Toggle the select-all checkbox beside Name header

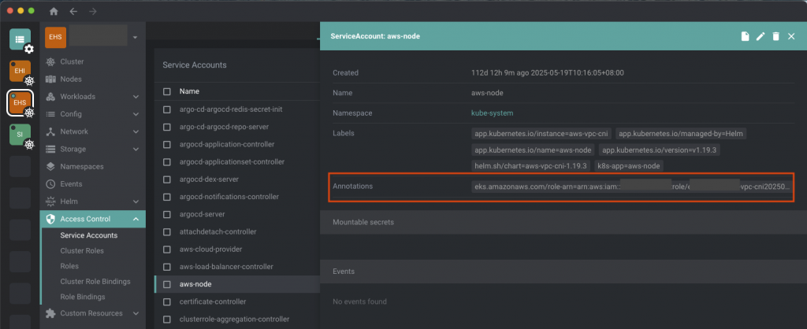tap(166, 91)
